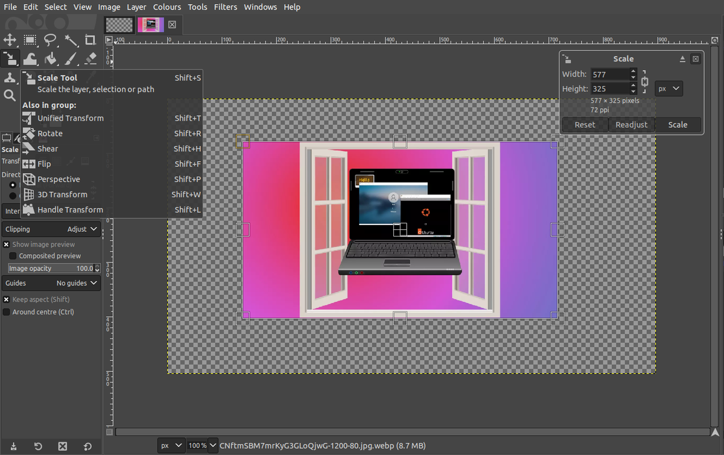Toggle the width-height chain link
Screen dimensions: 724x455
(x=644, y=81)
